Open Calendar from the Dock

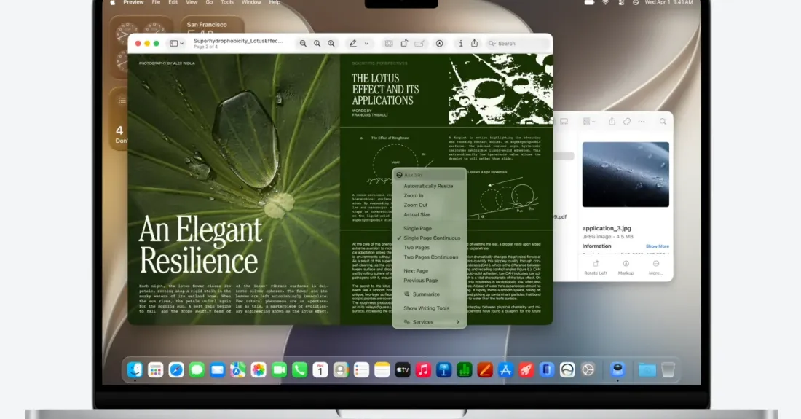pyautogui.click(x=320, y=369)
